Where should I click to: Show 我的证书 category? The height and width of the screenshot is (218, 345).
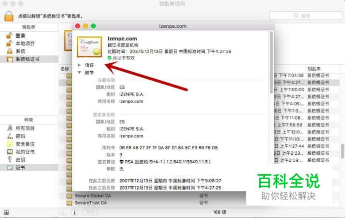(25, 152)
